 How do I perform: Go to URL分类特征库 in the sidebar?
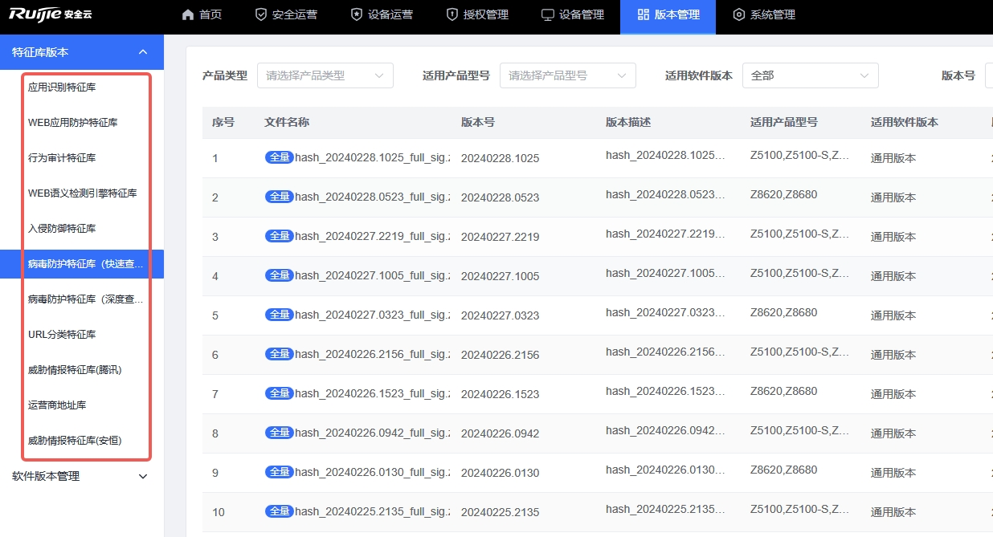62,335
